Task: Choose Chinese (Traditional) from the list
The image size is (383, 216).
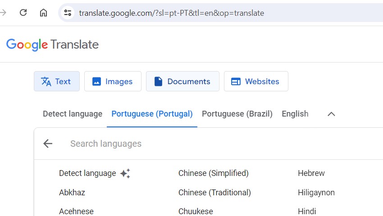Action: coord(214,193)
